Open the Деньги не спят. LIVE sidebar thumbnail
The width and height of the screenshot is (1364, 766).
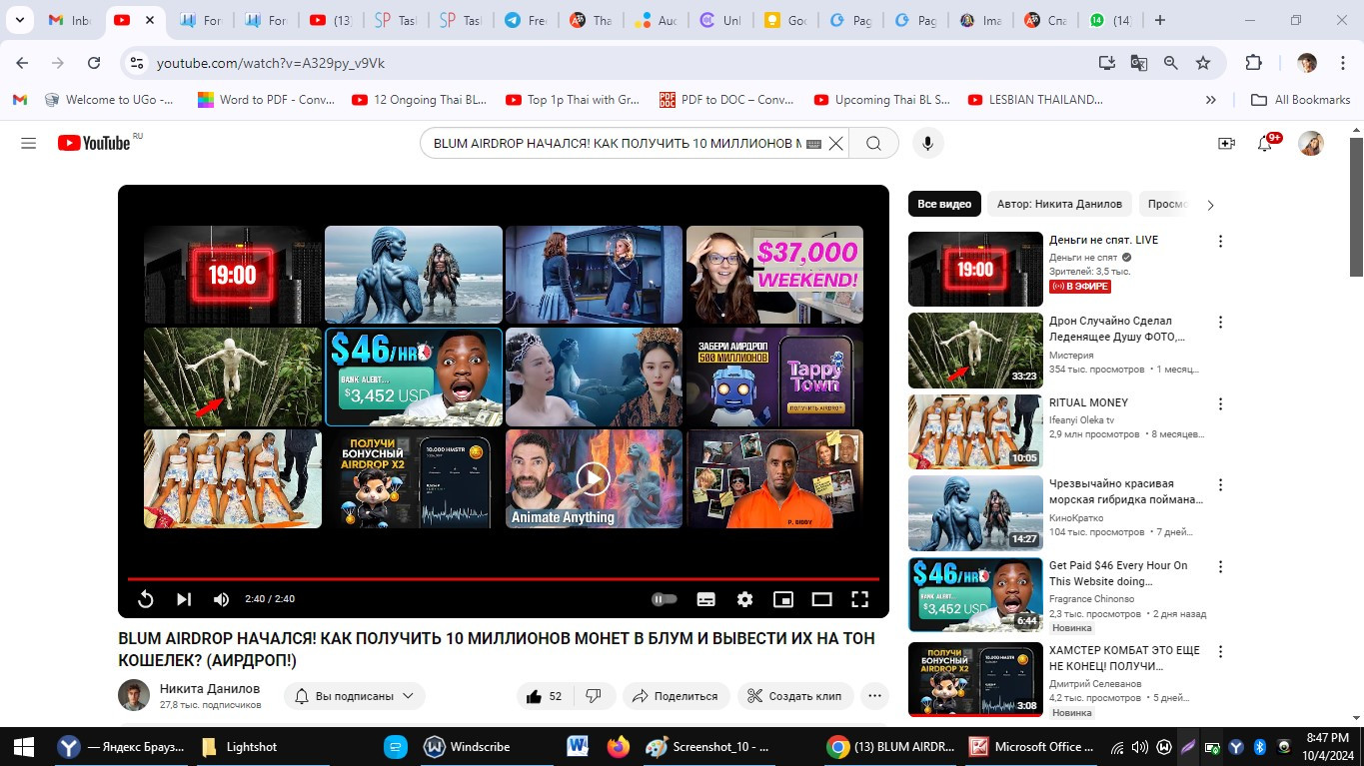pos(975,269)
